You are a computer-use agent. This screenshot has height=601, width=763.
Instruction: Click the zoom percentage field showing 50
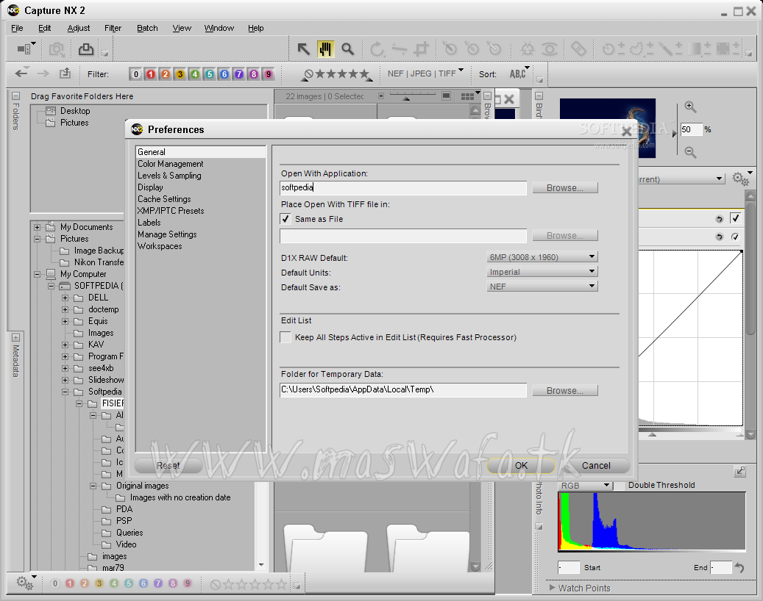click(690, 129)
